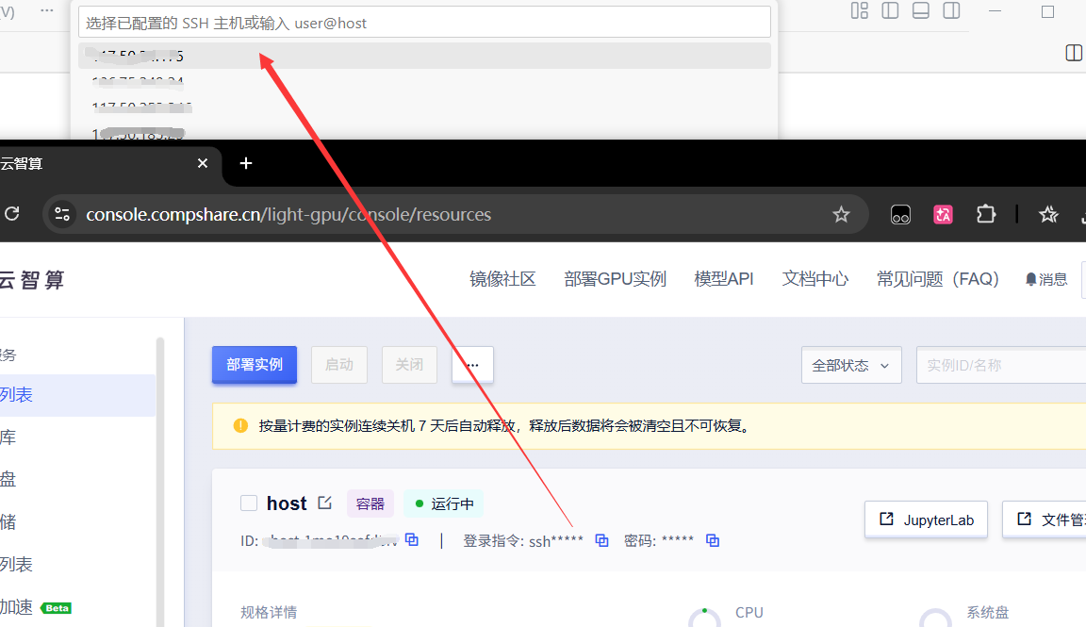Image resolution: width=1086 pixels, height=627 pixels.
Task: Close the 云智算 browser tab
Action: 203,163
